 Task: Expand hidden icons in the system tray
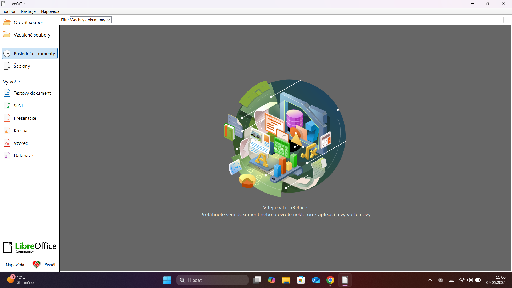pos(430,280)
